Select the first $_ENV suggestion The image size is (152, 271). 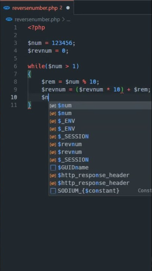pyautogui.click(x=100, y=121)
